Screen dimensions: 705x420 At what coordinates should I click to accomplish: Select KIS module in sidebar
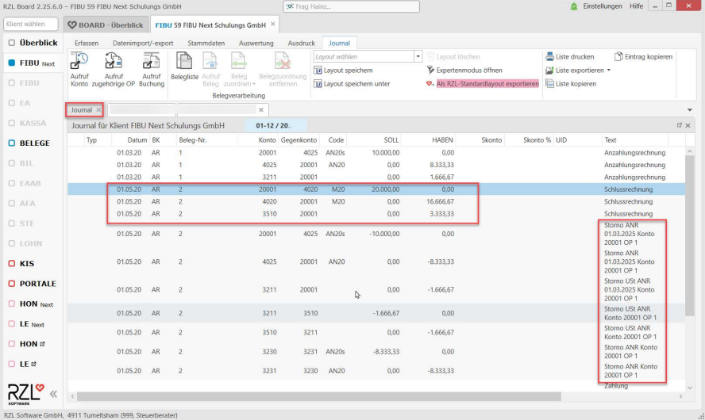(32, 263)
